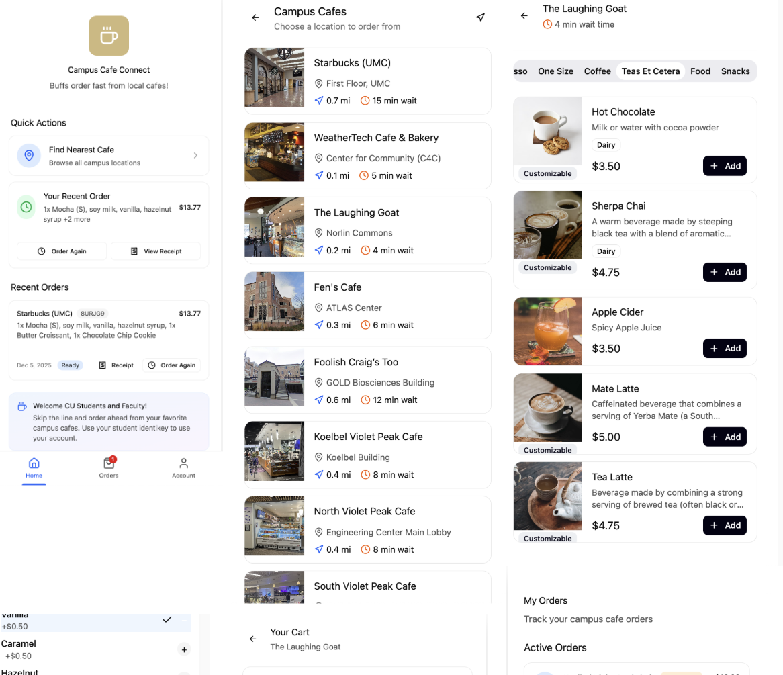Image resolution: width=783 pixels, height=675 pixels.
Task: Click Order Again in Your Recent Order
Action: pyautogui.click(x=62, y=251)
